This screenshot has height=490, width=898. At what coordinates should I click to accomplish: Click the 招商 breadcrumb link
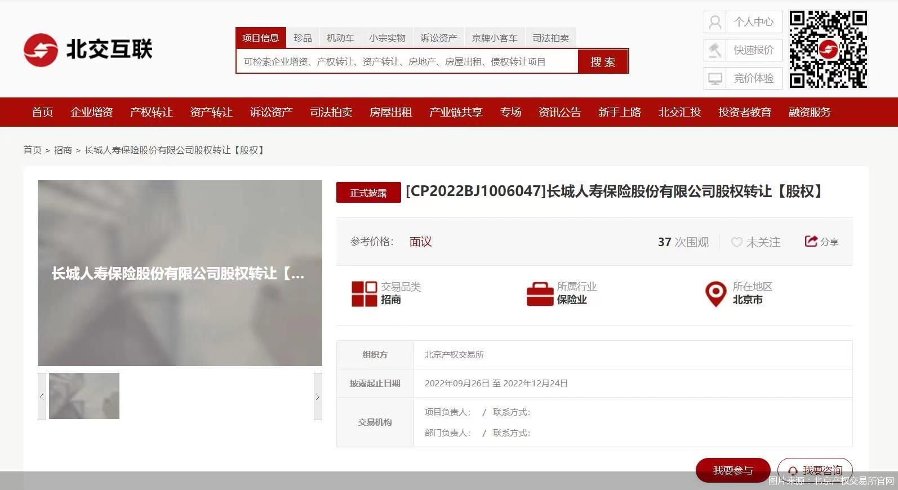point(63,150)
